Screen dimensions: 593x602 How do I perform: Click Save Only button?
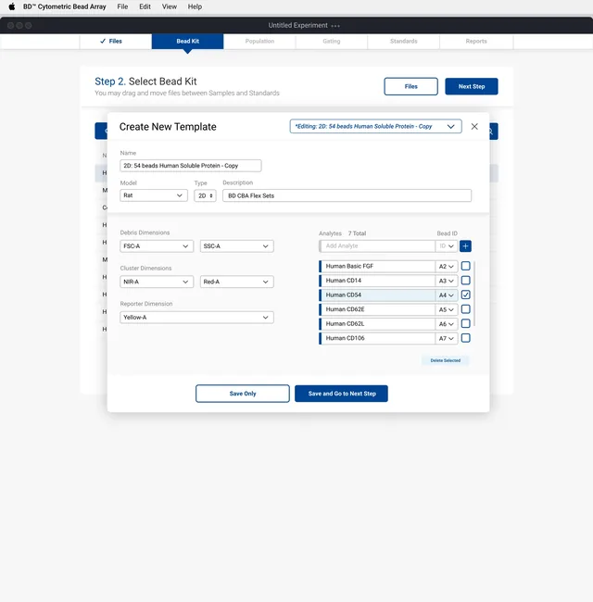coord(243,394)
